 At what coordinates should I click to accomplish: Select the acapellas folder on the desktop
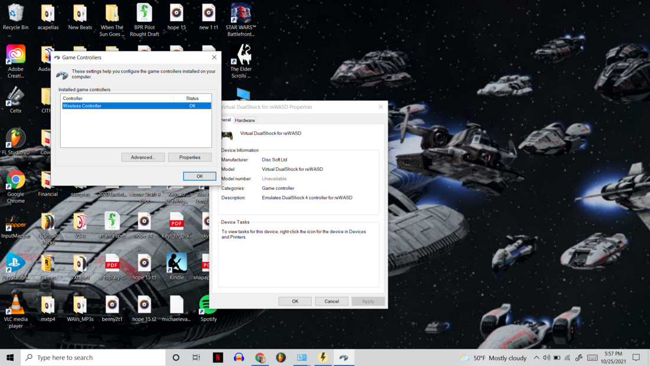click(x=48, y=17)
